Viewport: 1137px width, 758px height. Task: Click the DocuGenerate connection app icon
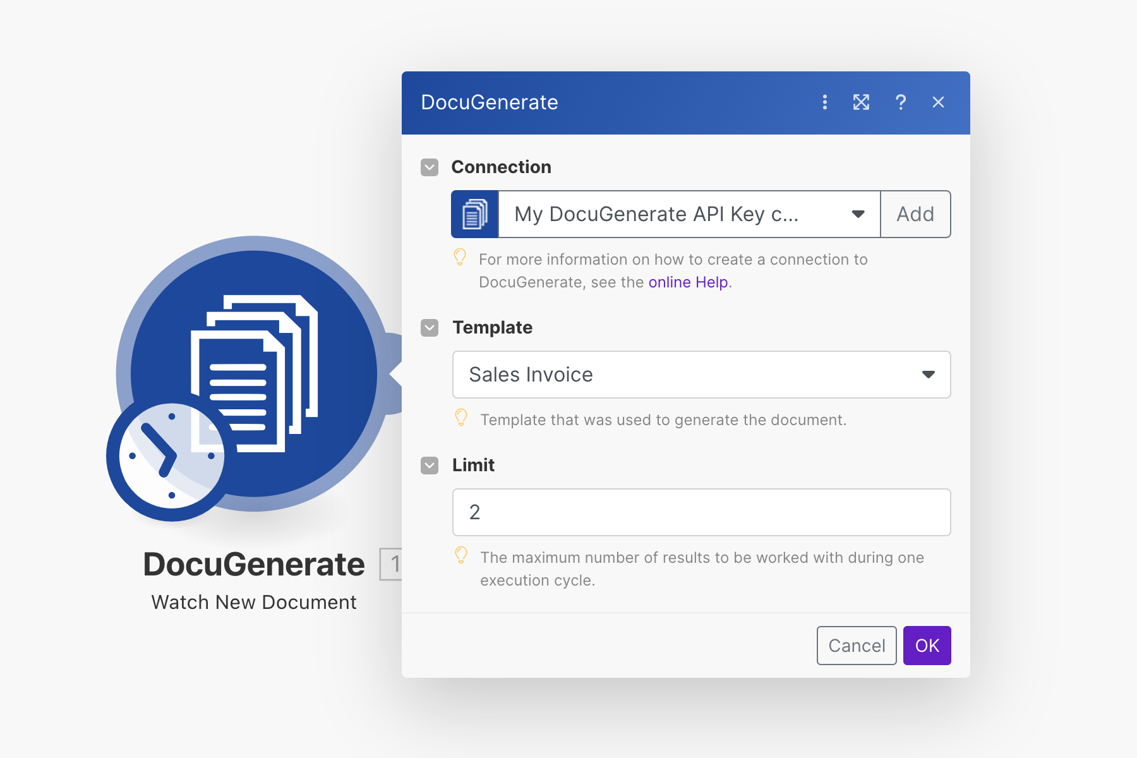pyautogui.click(x=475, y=214)
